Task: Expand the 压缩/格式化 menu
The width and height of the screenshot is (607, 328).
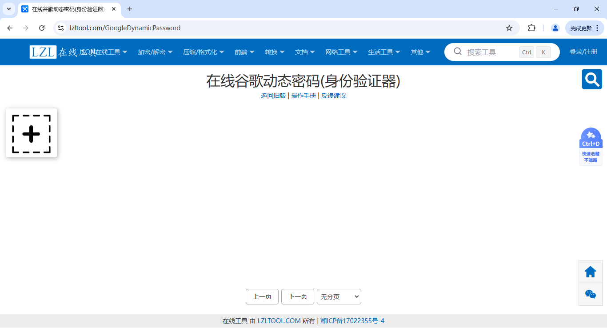Action: tap(204, 52)
